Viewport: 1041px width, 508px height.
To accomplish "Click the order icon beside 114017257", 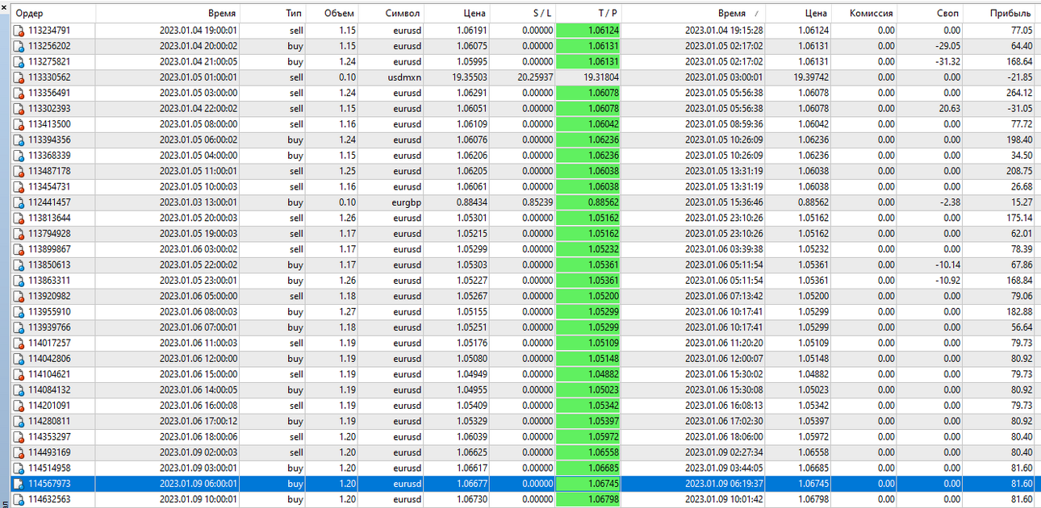I will click(19, 343).
